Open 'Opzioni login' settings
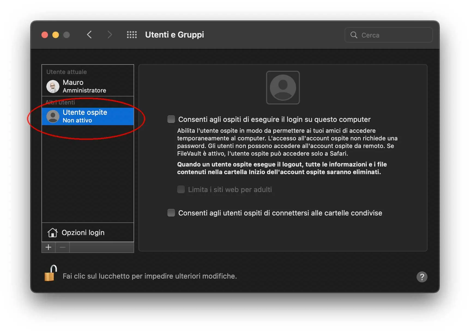 (x=83, y=233)
